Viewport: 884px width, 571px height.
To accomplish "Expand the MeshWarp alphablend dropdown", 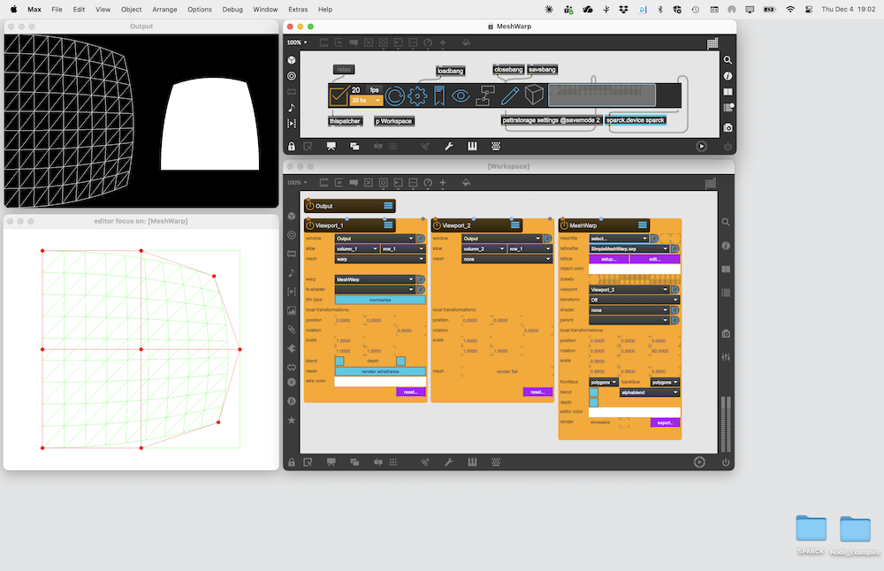I will click(649, 392).
